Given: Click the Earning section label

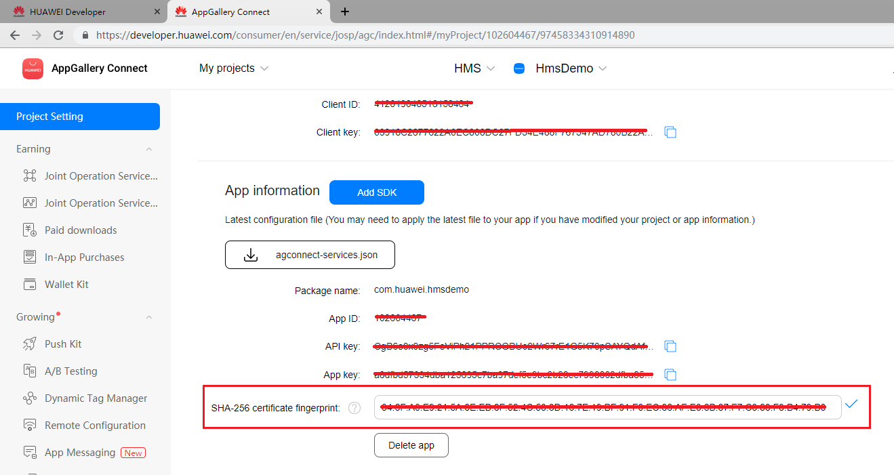Looking at the screenshot, I should click(33, 149).
